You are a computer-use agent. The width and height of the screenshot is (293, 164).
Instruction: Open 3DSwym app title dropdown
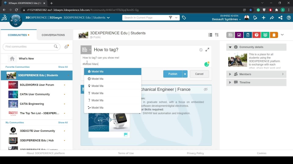(x=108, y=18)
